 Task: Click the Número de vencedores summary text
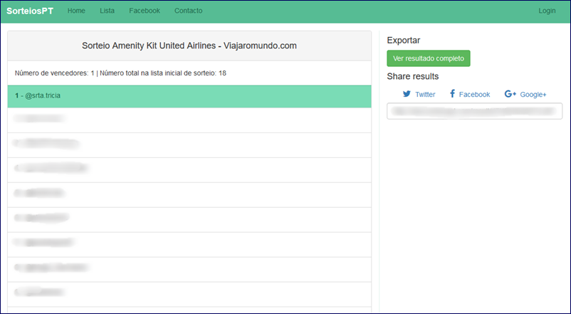[x=120, y=73]
